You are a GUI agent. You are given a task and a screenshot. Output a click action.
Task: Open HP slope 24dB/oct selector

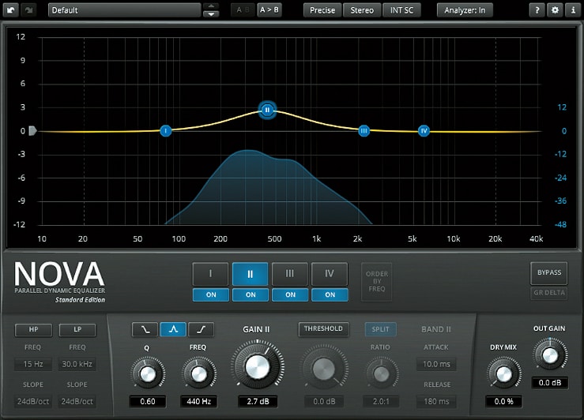pos(33,401)
